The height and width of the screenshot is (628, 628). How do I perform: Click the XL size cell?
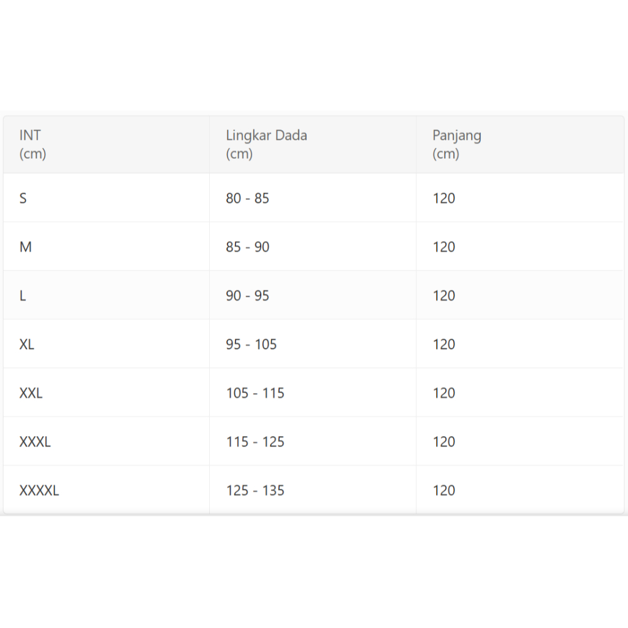[x=27, y=344]
